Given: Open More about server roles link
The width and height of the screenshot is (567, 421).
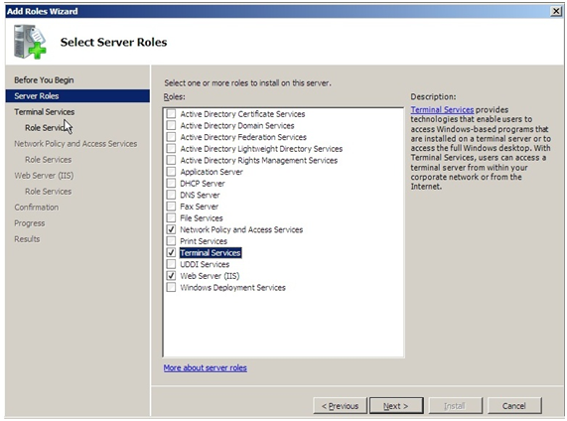Looking at the screenshot, I should tap(205, 367).
